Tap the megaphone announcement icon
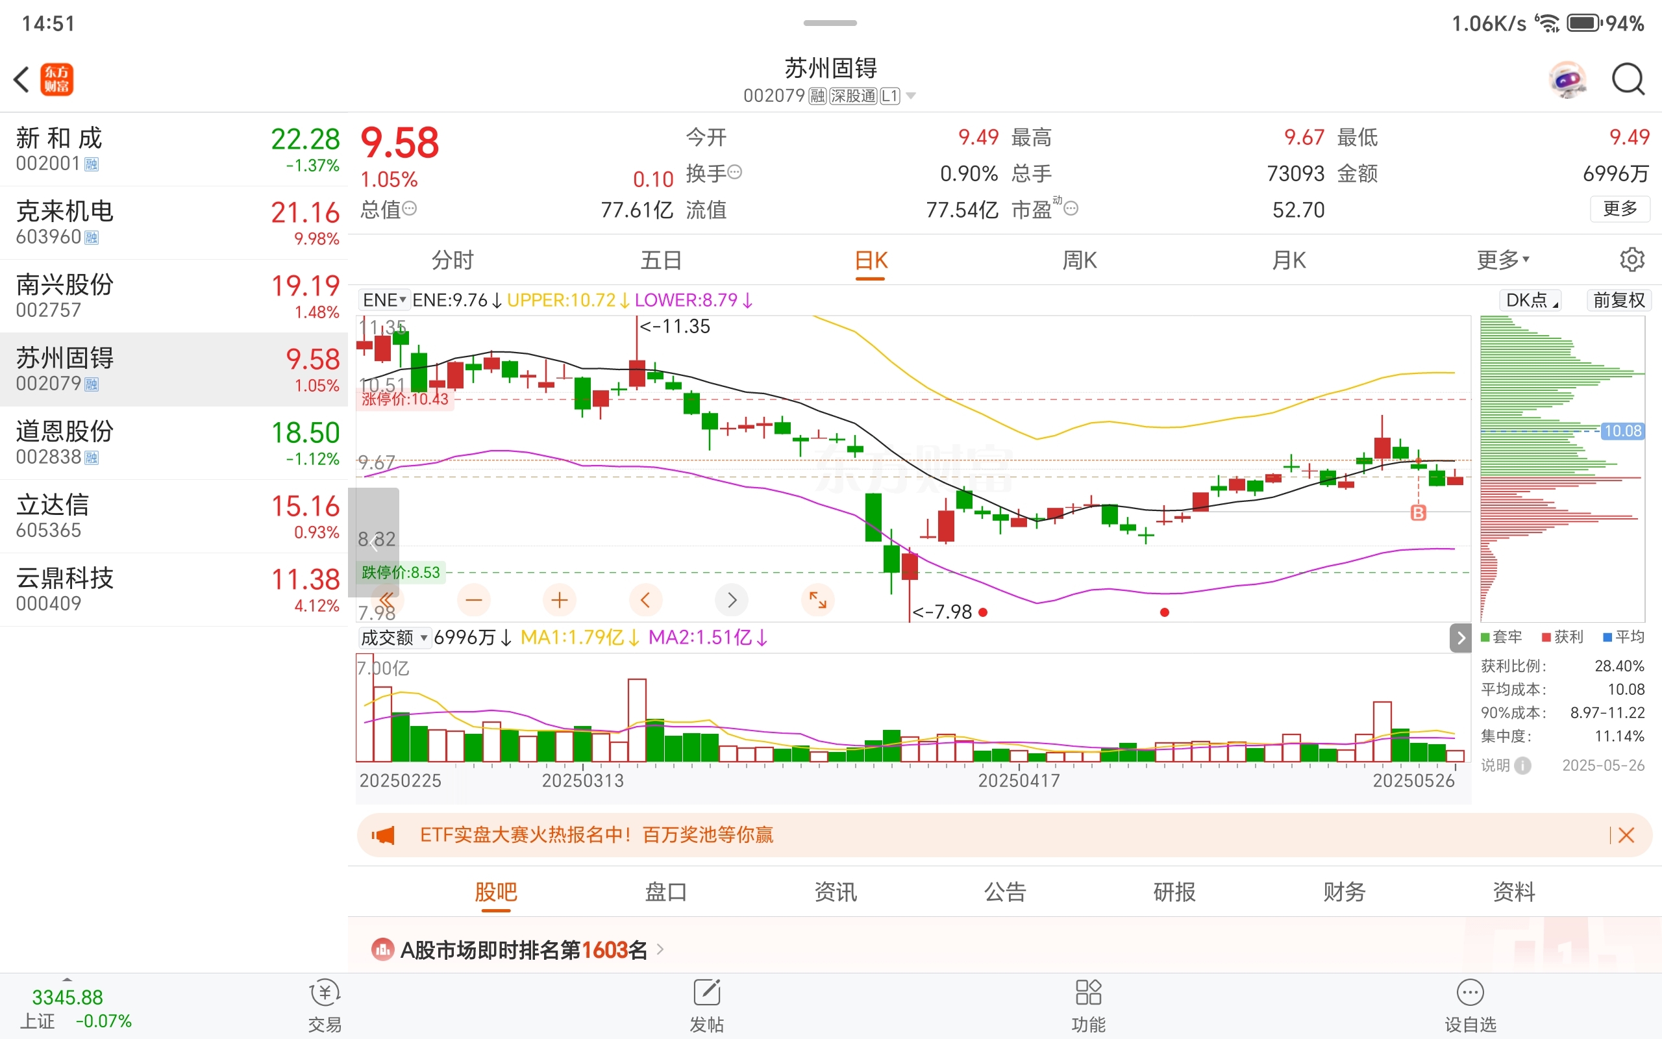The height and width of the screenshot is (1039, 1662). click(x=383, y=835)
